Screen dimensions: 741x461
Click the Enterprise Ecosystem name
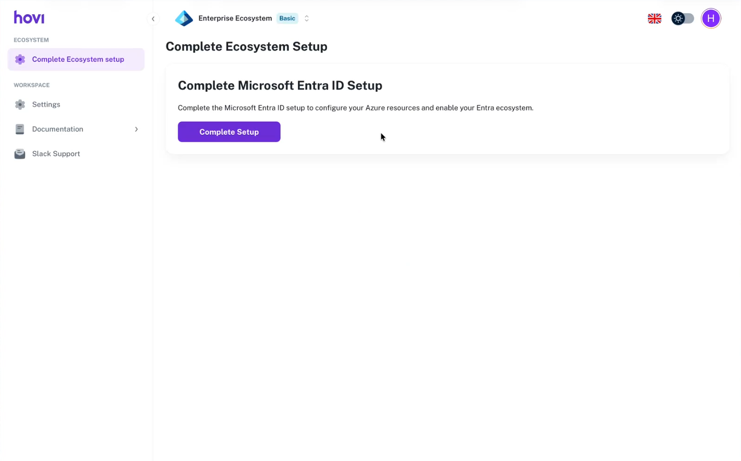(x=235, y=18)
